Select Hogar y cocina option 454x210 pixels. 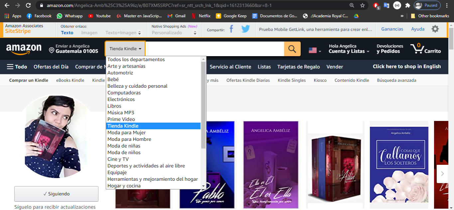[153, 186]
